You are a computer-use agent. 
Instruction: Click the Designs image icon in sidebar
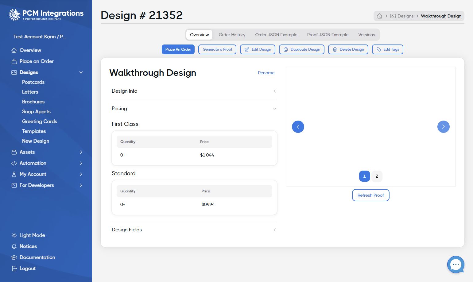pos(14,72)
